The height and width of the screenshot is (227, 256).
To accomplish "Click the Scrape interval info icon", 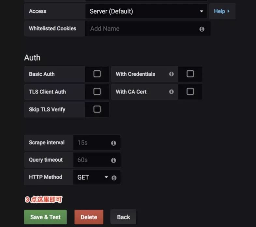I will (x=113, y=143).
